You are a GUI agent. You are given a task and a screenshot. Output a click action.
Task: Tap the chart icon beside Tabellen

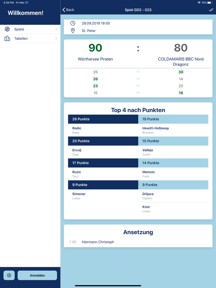pos(7,38)
